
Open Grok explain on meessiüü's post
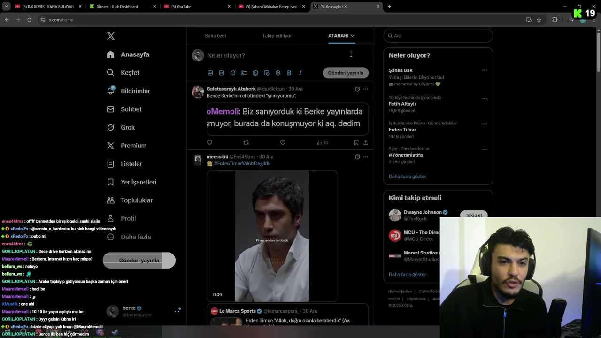[357, 157]
